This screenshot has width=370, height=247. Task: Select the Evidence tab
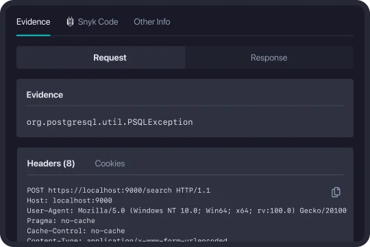point(34,22)
